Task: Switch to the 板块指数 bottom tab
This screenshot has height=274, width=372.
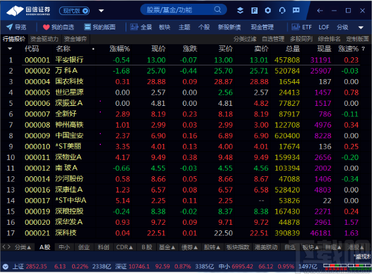Action: 238,247
